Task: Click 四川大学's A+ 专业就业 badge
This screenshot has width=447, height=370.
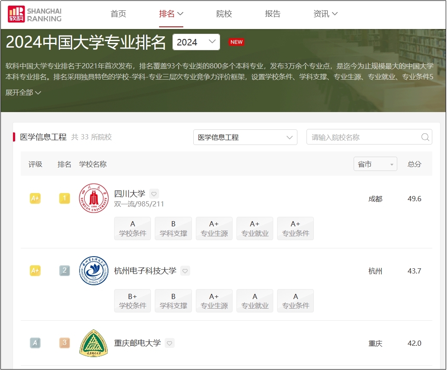Action: tap(255, 228)
